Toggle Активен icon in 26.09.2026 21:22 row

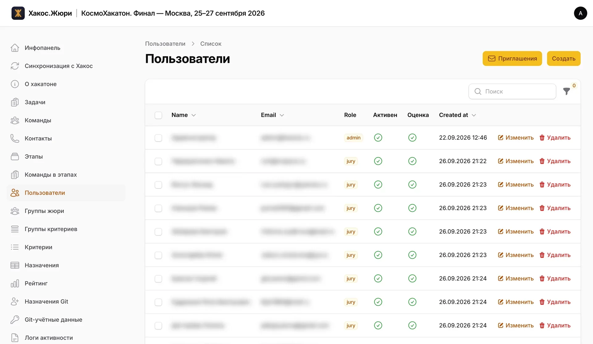click(x=378, y=161)
